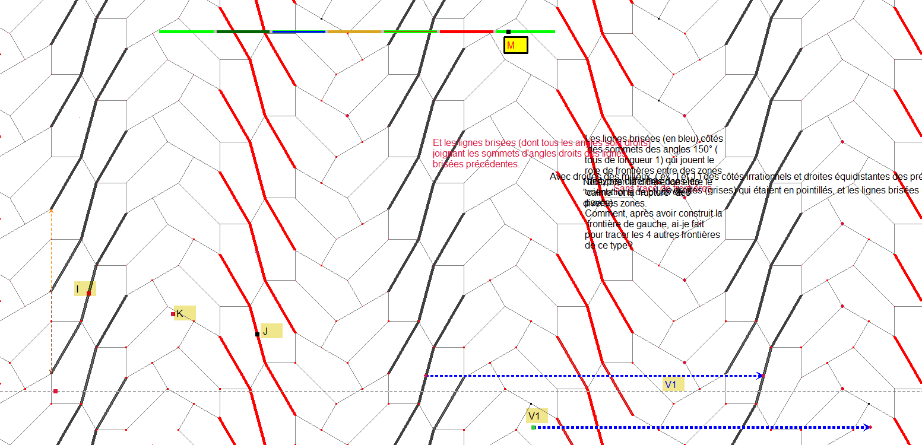The image size is (922, 445).
Task: Click the red square point beside label K
Action: point(173,314)
